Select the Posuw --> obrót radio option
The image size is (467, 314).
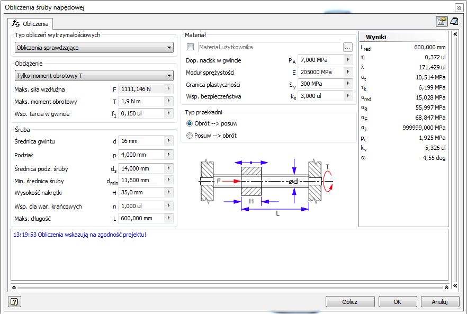(x=190, y=136)
